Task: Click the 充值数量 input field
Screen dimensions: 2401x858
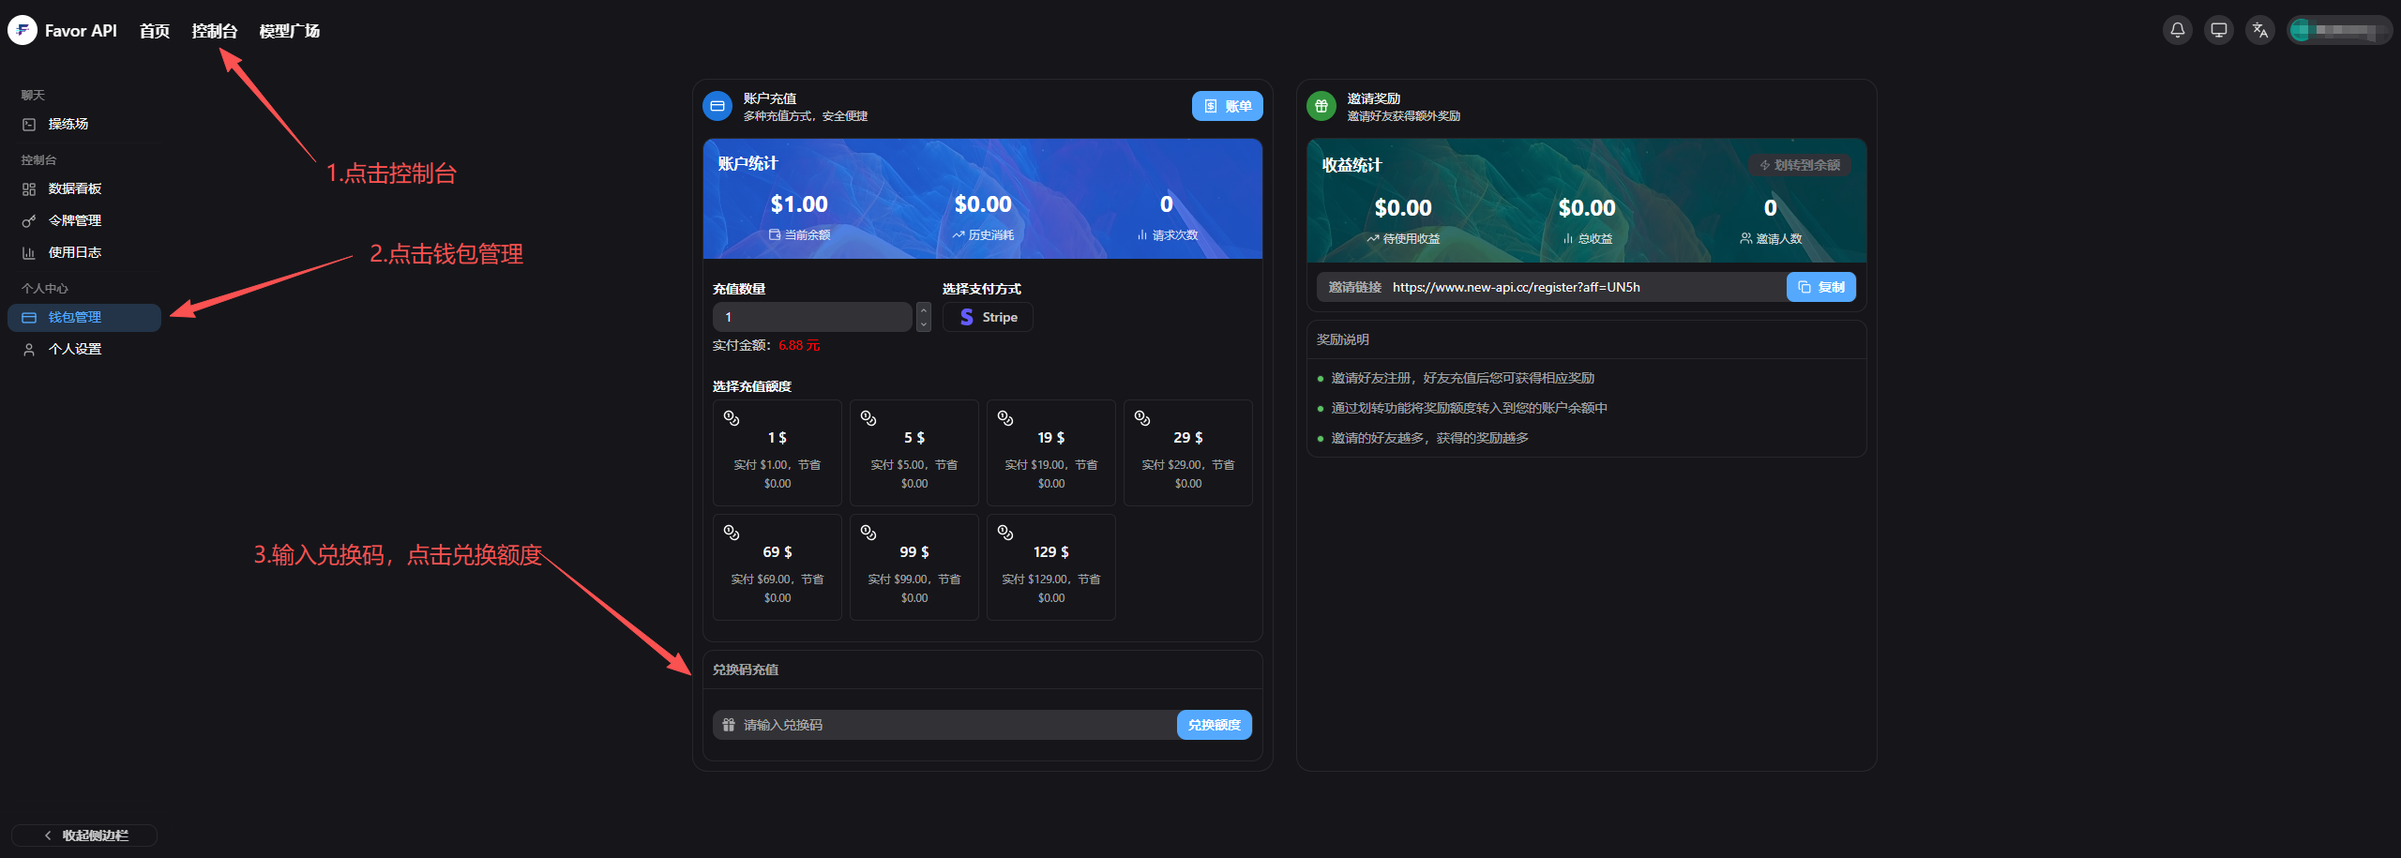Action: click(x=812, y=317)
